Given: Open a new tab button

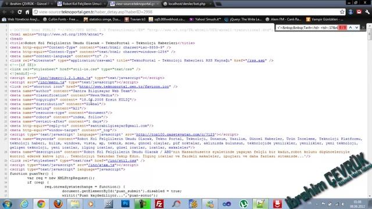Looking at the screenshot, I should 219,4.
